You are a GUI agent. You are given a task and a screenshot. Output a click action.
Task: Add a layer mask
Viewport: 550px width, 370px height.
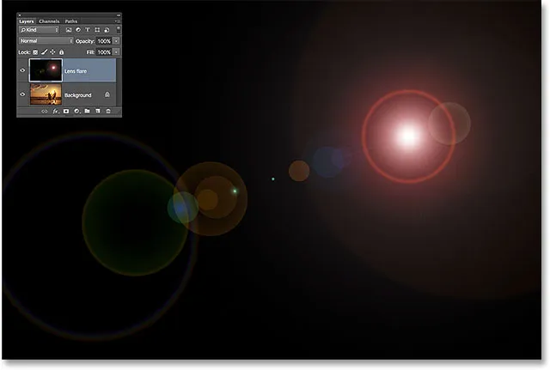point(66,112)
